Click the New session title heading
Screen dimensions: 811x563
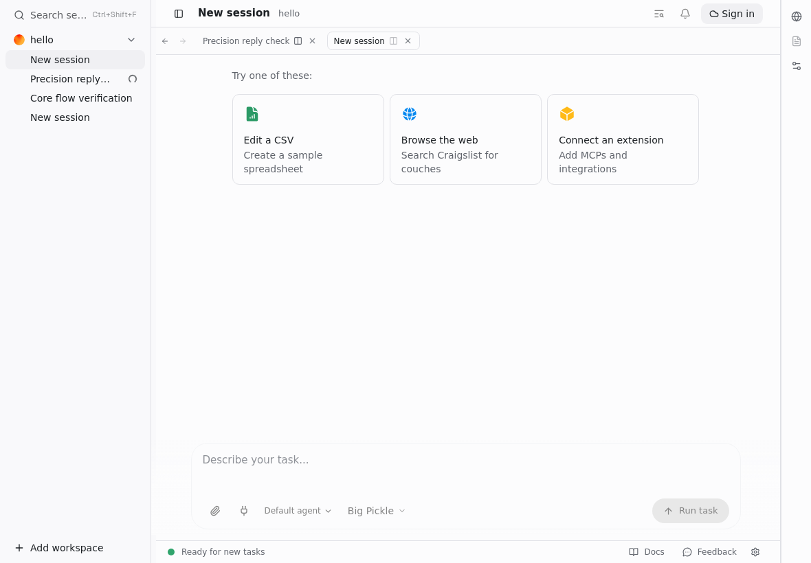234,13
